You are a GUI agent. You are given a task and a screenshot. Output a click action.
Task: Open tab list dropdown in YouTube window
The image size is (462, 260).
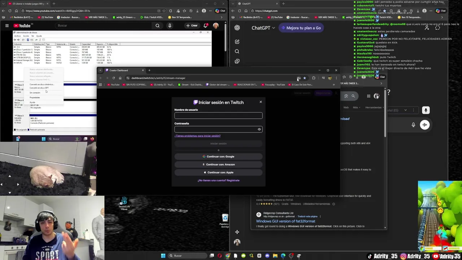click(4, 4)
